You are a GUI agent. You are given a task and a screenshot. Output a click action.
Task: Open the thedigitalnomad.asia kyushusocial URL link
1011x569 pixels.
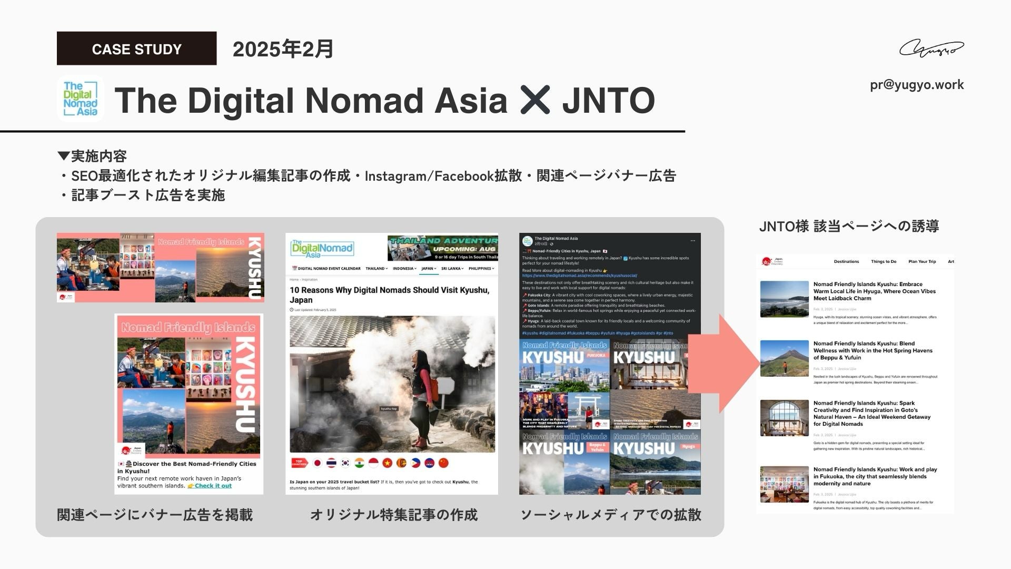tap(579, 276)
